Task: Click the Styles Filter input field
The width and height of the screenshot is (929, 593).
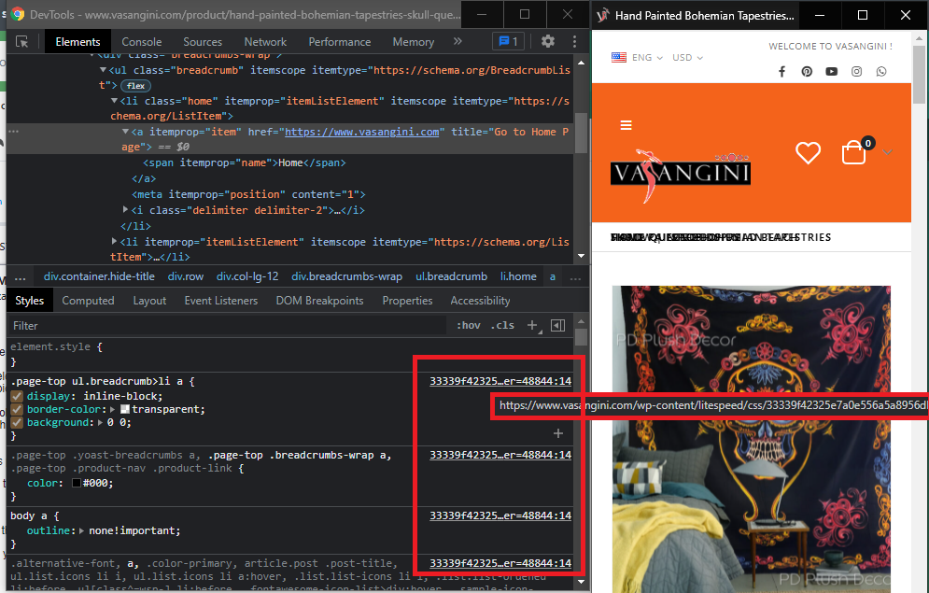Action: 228,325
